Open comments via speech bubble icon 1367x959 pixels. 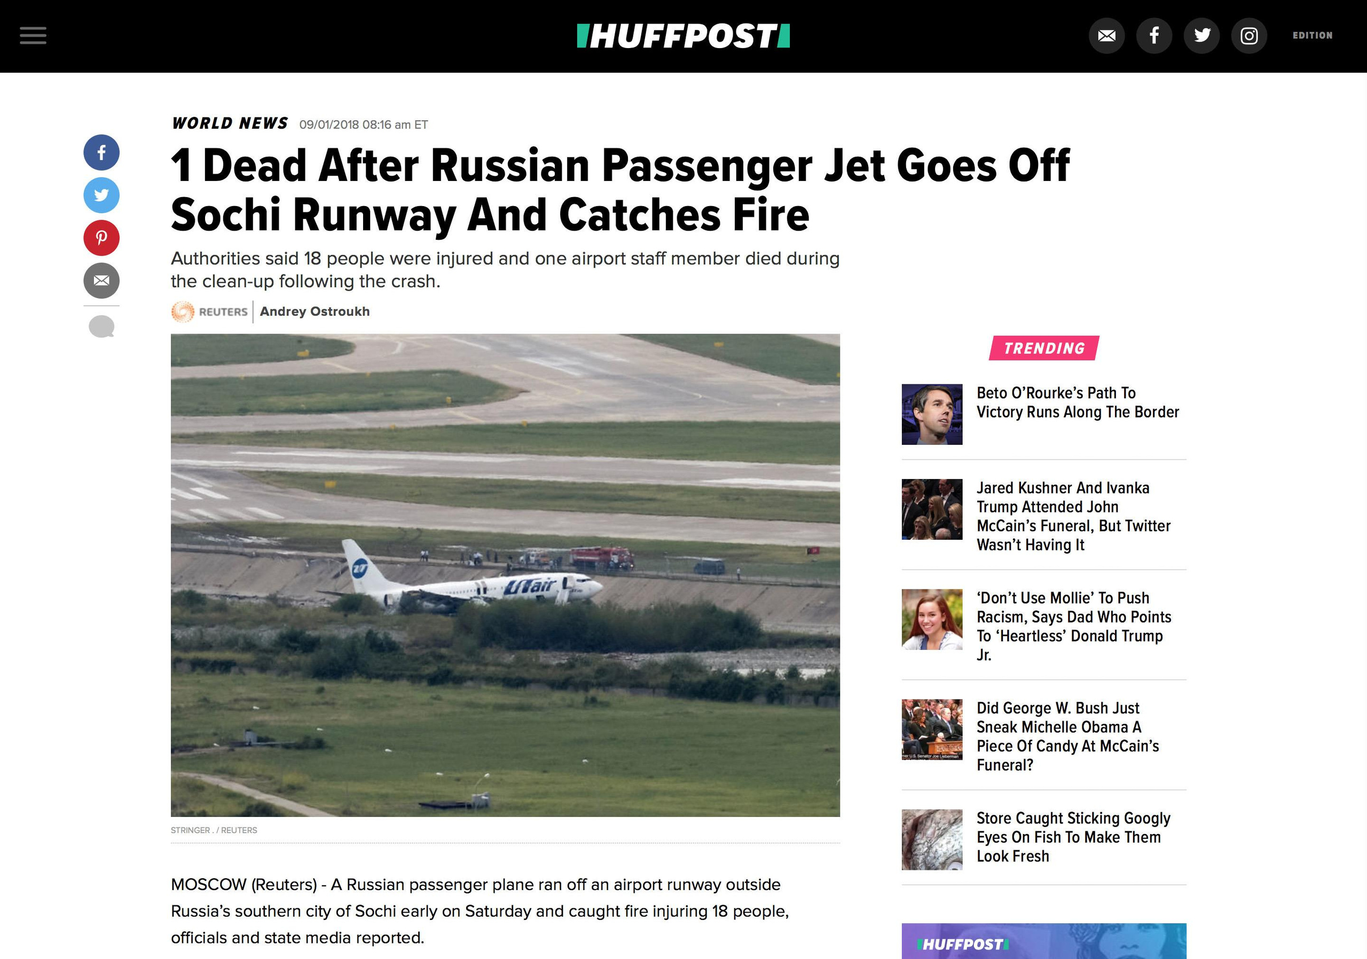101,326
